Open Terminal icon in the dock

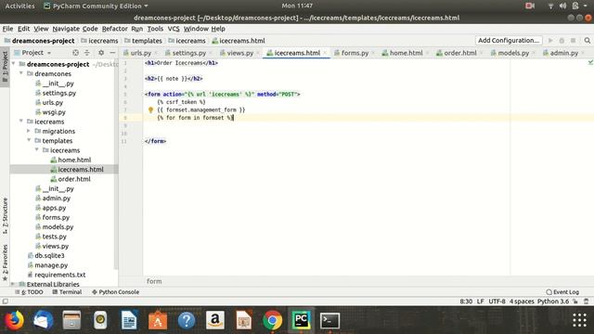[329, 320]
